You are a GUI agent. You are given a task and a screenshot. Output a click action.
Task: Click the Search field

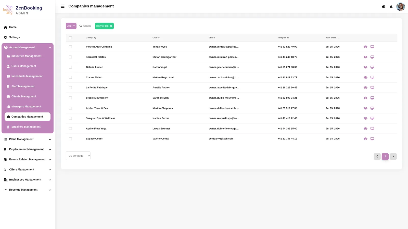(x=85, y=26)
